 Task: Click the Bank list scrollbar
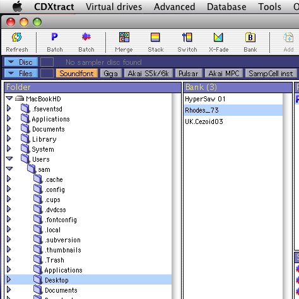287,196
